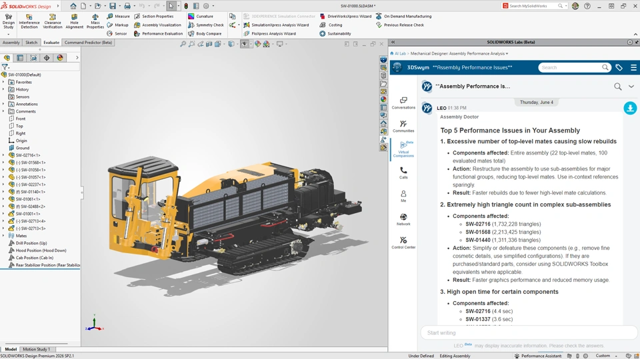This screenshot has width=640, height=359.
Task: Launch Assembly Visualization
Action: (x=157, y=25)
